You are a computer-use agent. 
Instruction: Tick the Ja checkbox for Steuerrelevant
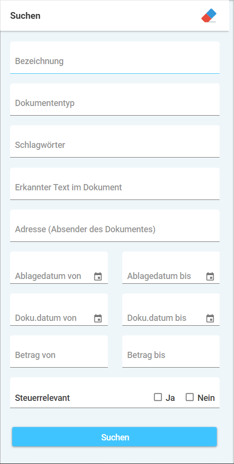pos(158,397)
